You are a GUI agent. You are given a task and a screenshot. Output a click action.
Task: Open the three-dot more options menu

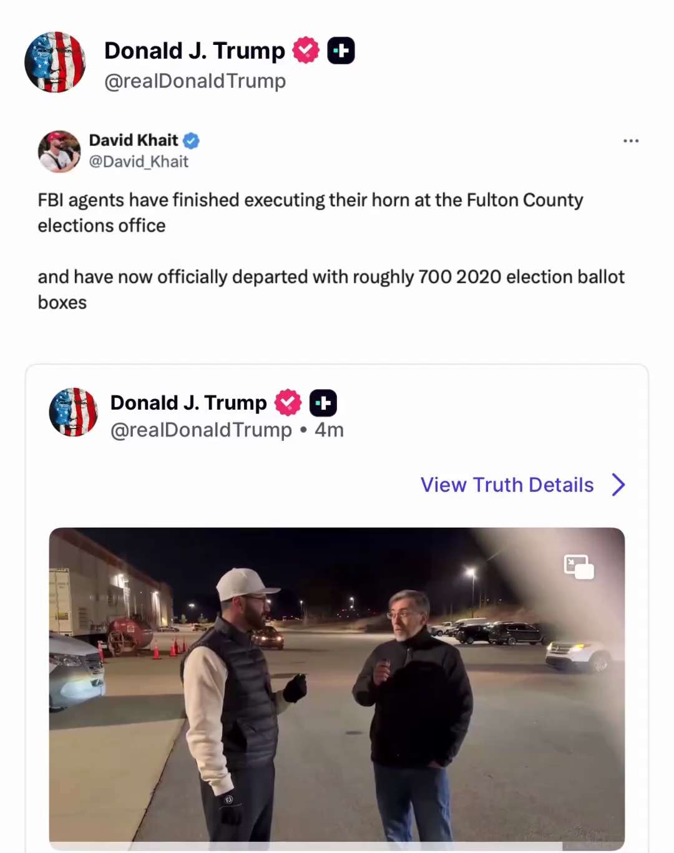(x=631, y=141)
